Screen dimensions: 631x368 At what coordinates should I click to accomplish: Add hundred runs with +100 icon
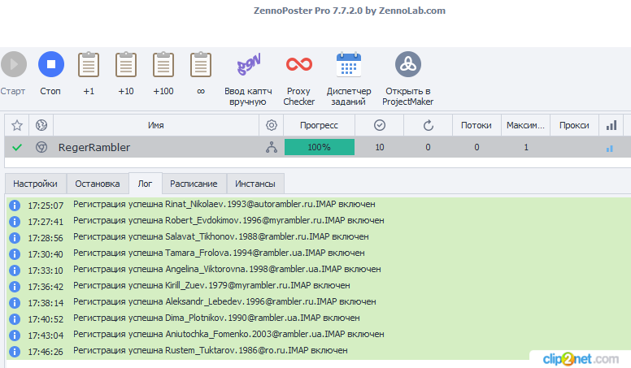163,64
